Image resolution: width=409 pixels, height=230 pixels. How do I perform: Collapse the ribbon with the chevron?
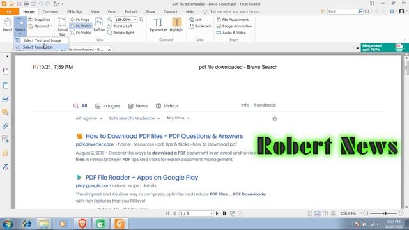(405, 40)
